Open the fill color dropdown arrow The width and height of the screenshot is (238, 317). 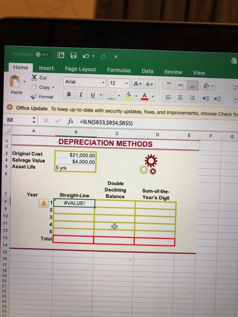136,96
